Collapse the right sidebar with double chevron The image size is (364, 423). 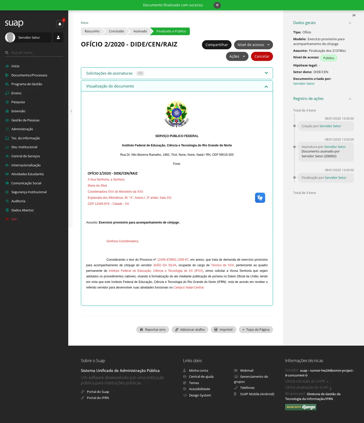pos(354,15)
